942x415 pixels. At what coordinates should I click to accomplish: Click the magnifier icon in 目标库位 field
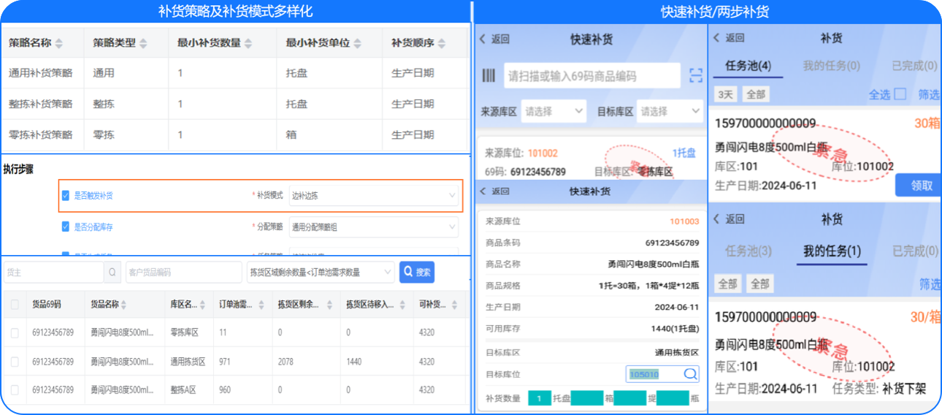pos(690,374)
